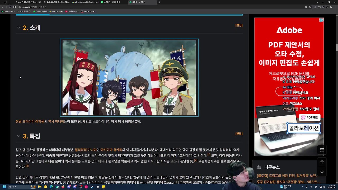Switch to the 'Ares 계통도 변경 사항' tab
Screen dimensions: 338x190
(x=28, y=2)
